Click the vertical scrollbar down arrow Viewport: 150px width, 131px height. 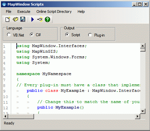(x=142, y=111)
